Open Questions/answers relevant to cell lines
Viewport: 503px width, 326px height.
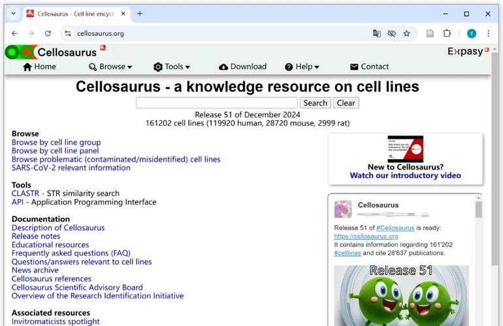82,261
